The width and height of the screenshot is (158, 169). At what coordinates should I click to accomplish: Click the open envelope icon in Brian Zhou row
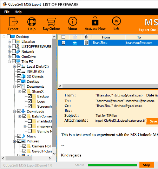tap(75, 43)
